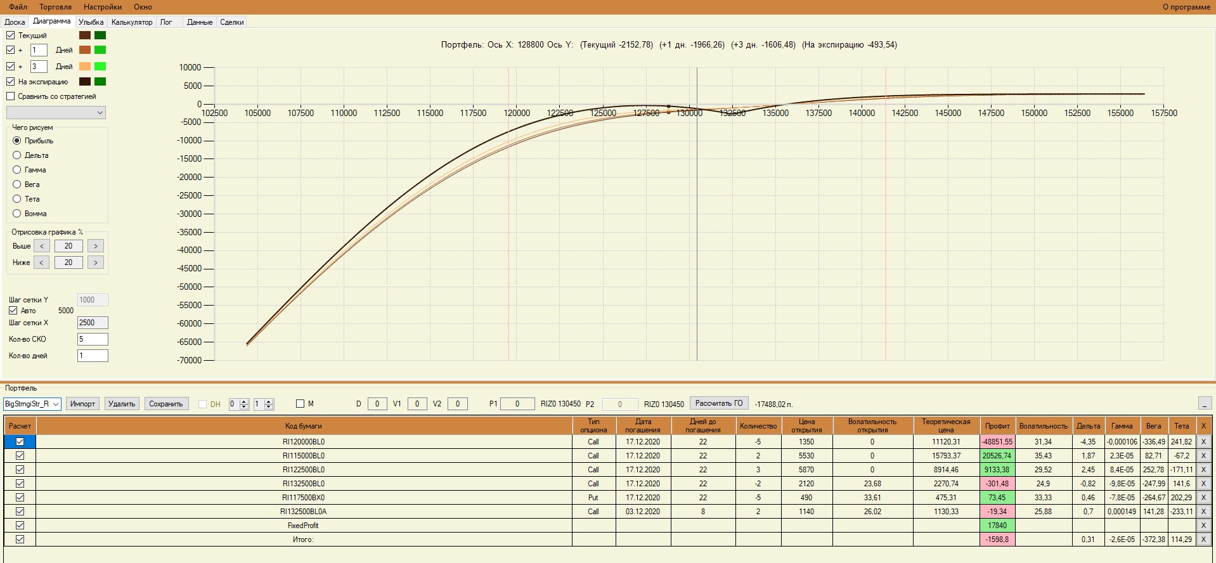The width and height of the screenshot is (1216, 563).
Task: Click the Кол-во СКО input field
Action: [93, 339]
